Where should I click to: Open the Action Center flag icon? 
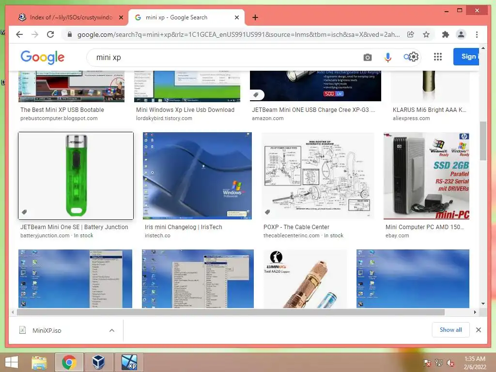tap(427, 362)
